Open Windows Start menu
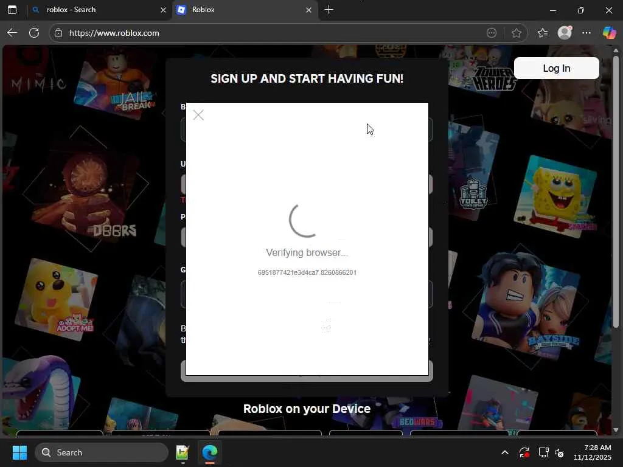The height and width of the screenshot is (467, 623). pyautogui.click(x=19, y=452)
